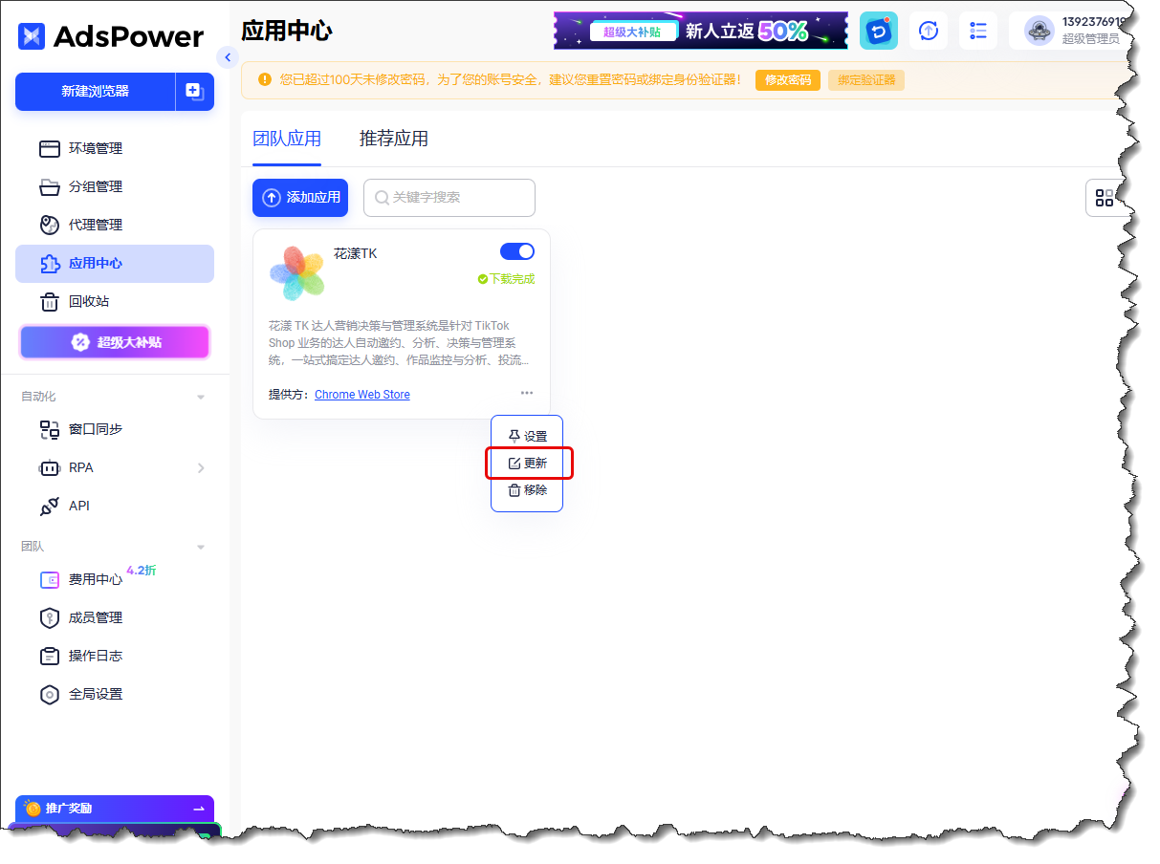
Task: Select 更新 from the context menu
Action: pos(528,464)
